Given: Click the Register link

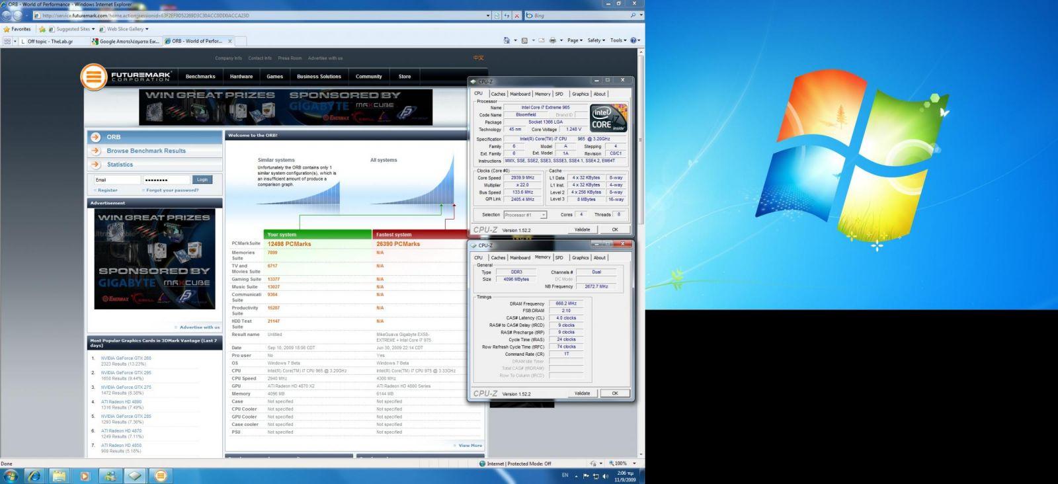Looking at the screenshot, I should 108,190.
